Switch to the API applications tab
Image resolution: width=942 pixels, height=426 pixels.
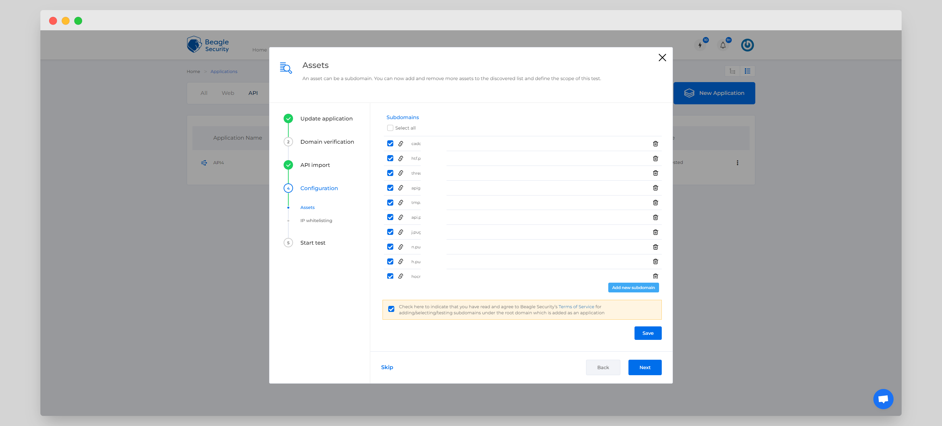(253, 93)
